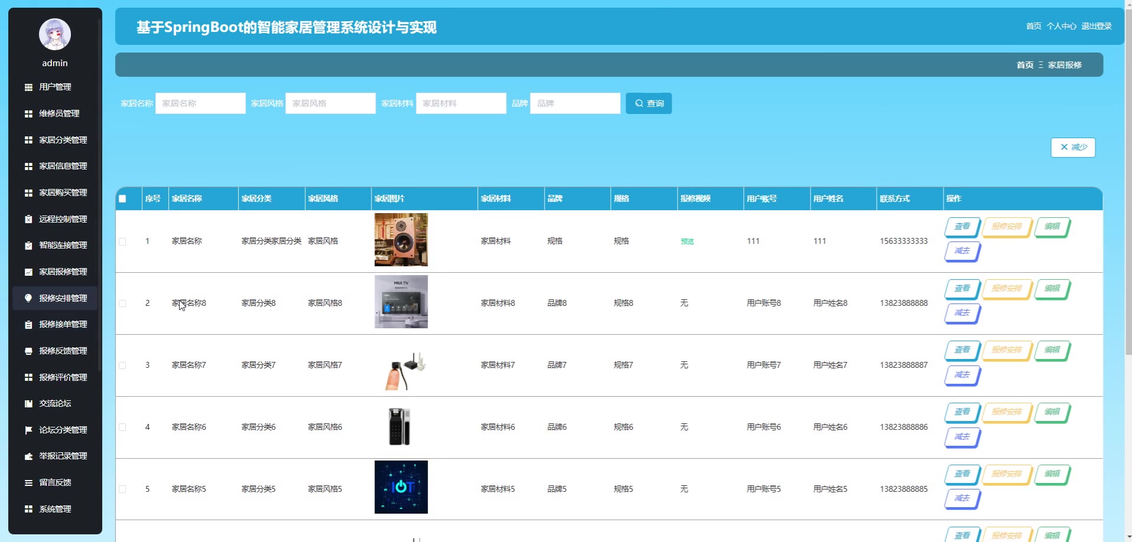Click the 举报记录管理 sidebar icon

click(x=28, y=456)
